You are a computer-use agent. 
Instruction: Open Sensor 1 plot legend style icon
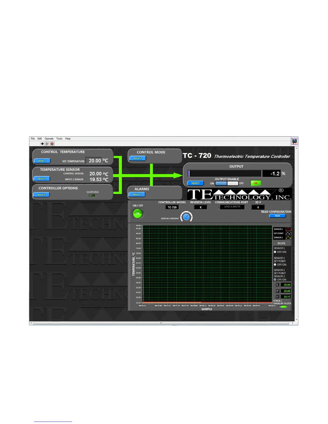click(288, 229)
